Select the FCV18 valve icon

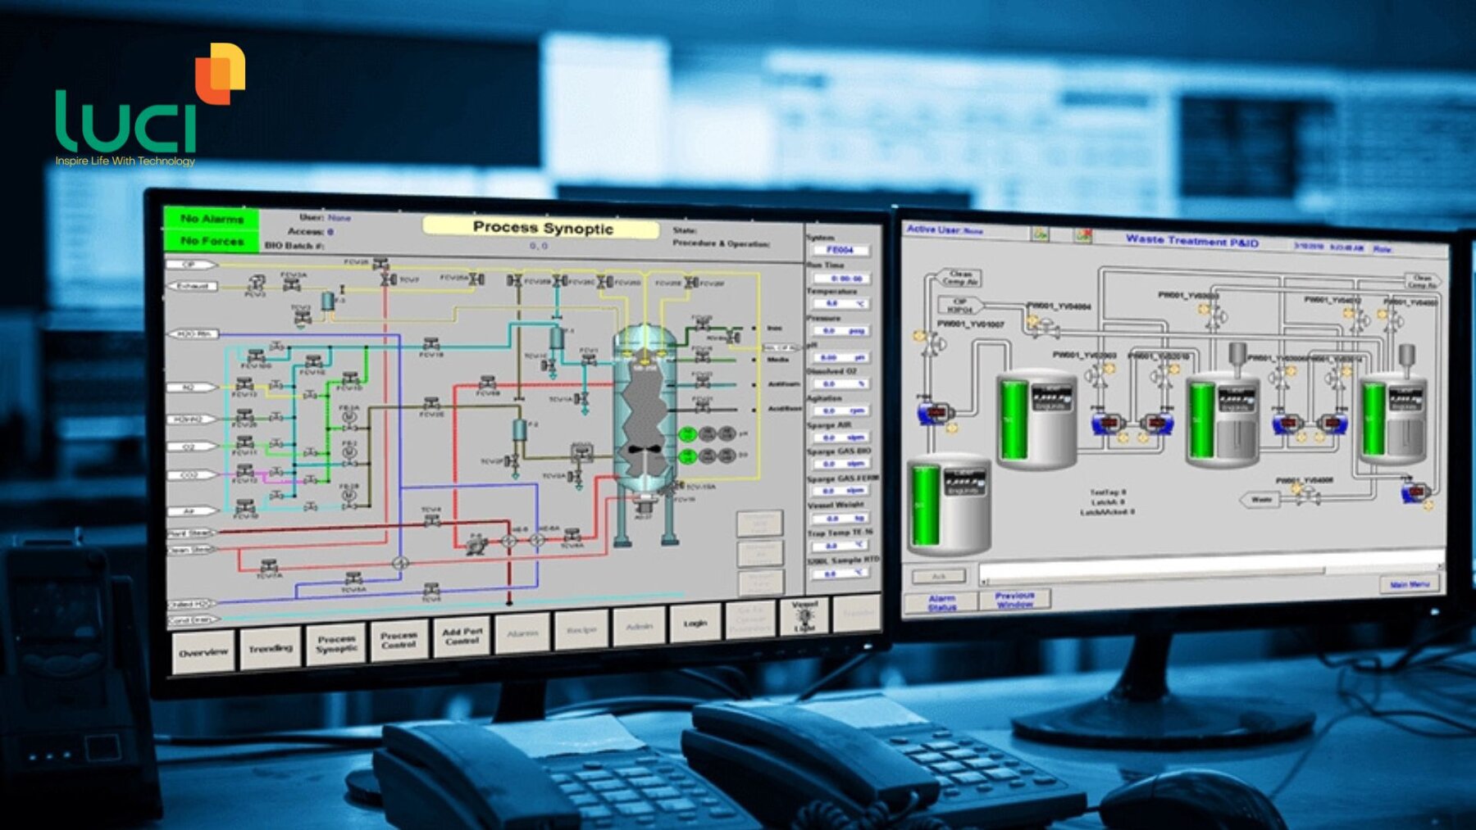tap(430, 345)
